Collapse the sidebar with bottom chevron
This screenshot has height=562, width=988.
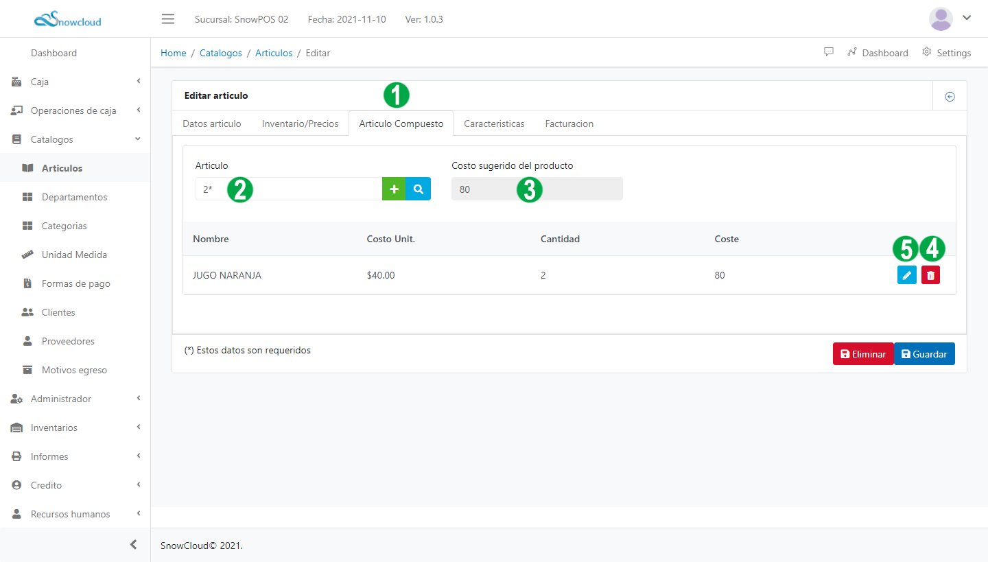(133, 545)
